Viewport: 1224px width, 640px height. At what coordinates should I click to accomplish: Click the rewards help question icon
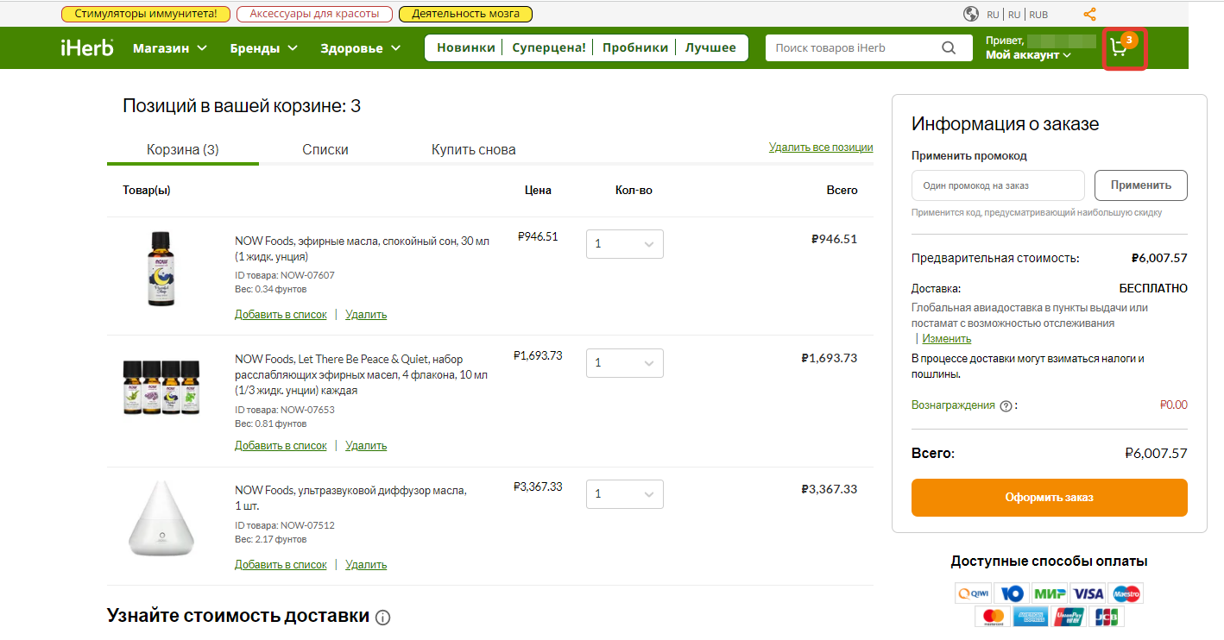tap(1006, 406)
